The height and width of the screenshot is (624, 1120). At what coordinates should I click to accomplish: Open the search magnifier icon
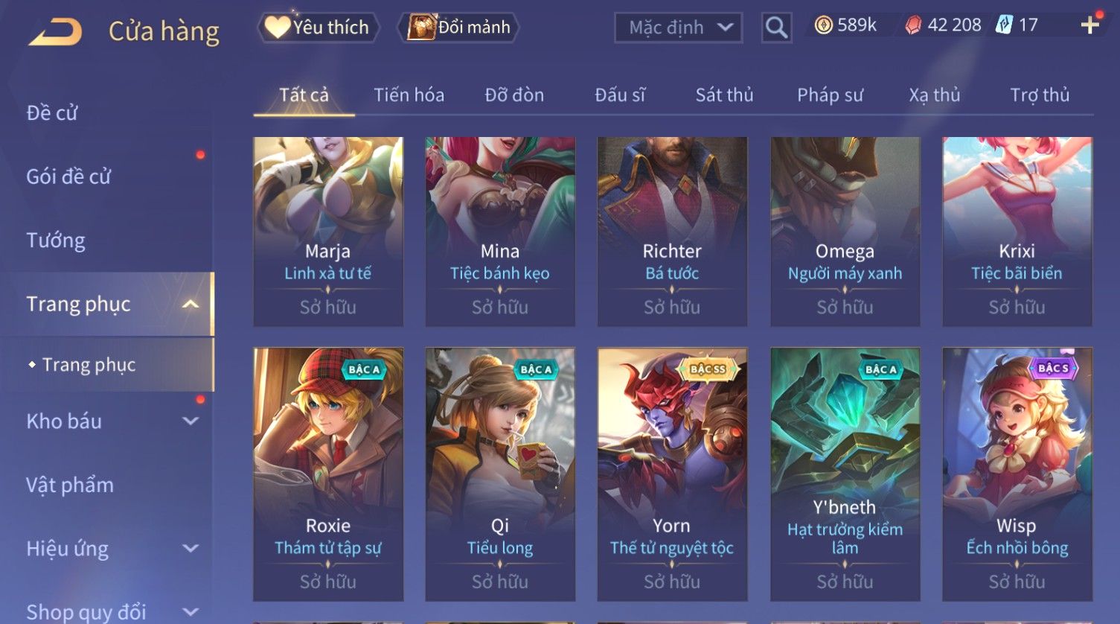(x=776, y=28)
